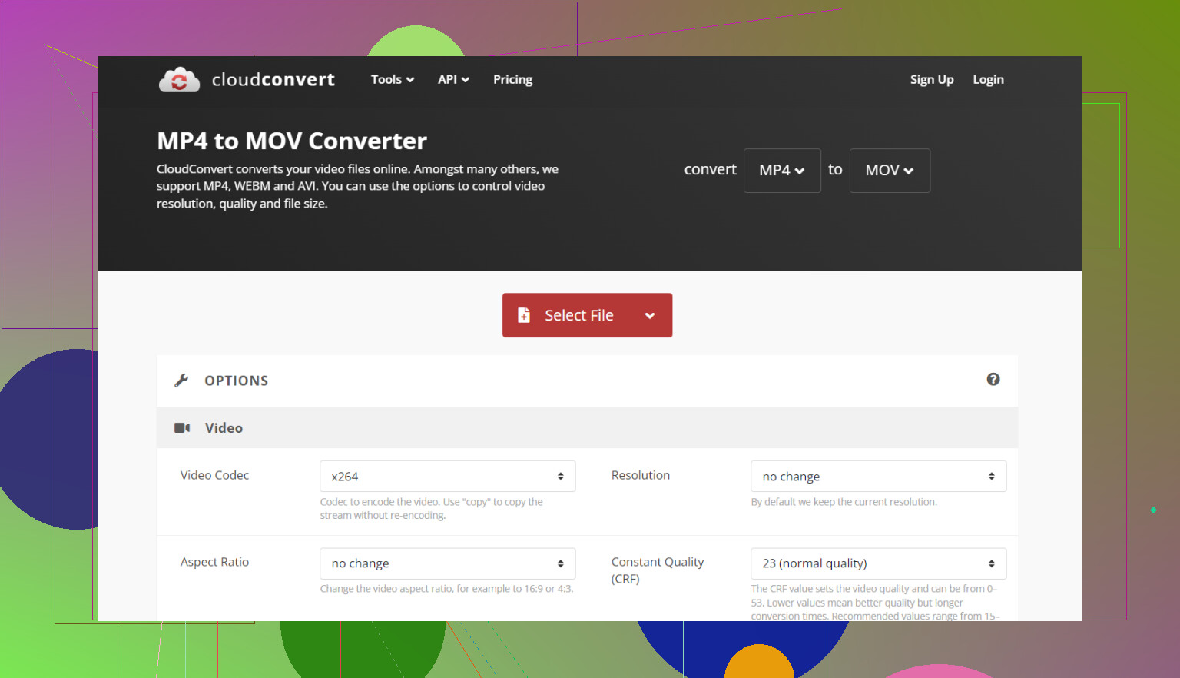Click the 'CloudConvert converts your video files' description
Viewport: 1180px width, 678px height.
pyautogui.click(x=358, y=186)
